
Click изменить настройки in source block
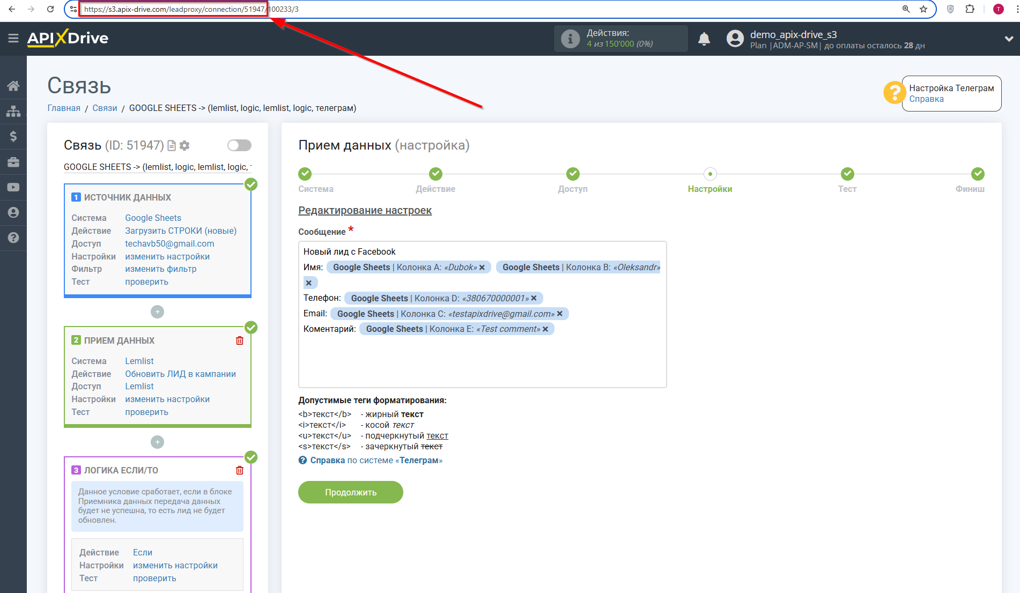coord(167,256)
